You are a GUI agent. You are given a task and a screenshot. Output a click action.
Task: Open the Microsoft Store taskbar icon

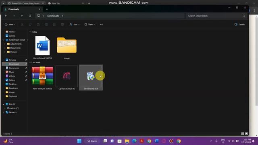click(120, 141)
